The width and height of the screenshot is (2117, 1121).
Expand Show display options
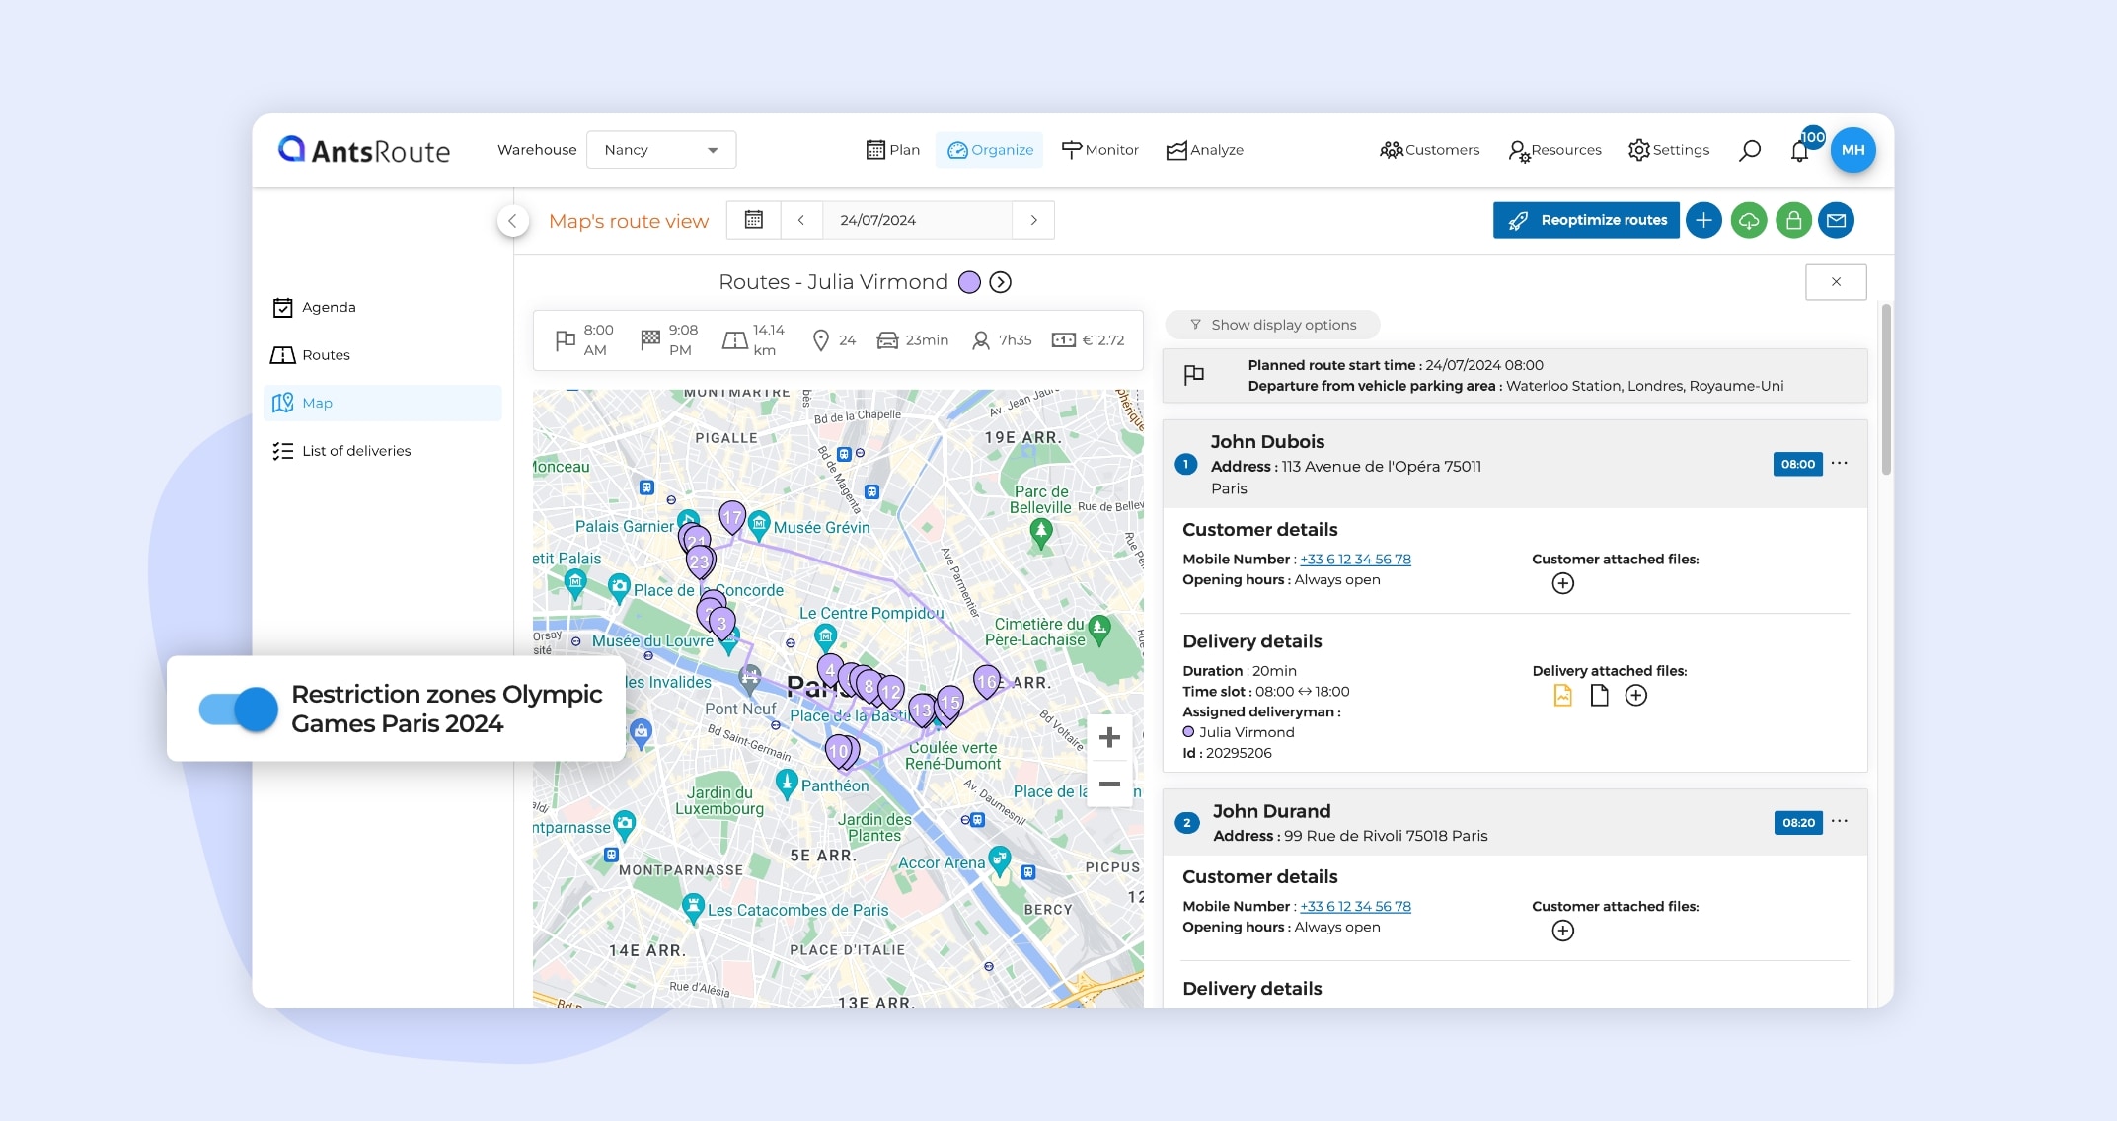tap(1272, 325)
